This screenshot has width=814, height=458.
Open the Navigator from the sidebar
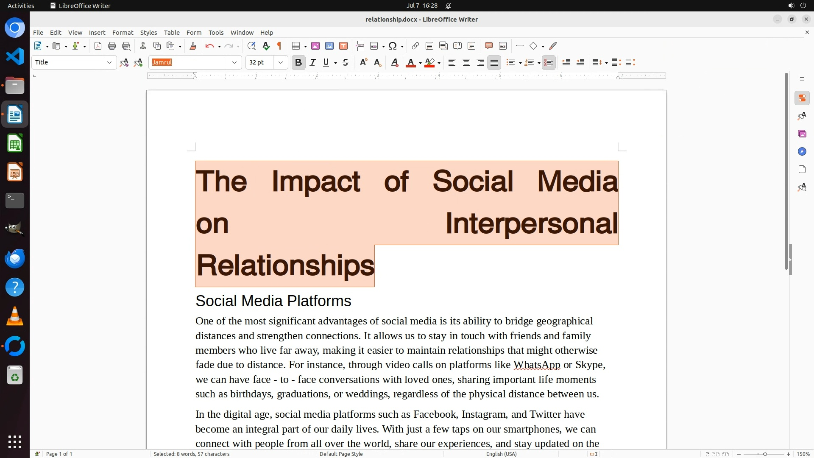[x=802, y=151]
